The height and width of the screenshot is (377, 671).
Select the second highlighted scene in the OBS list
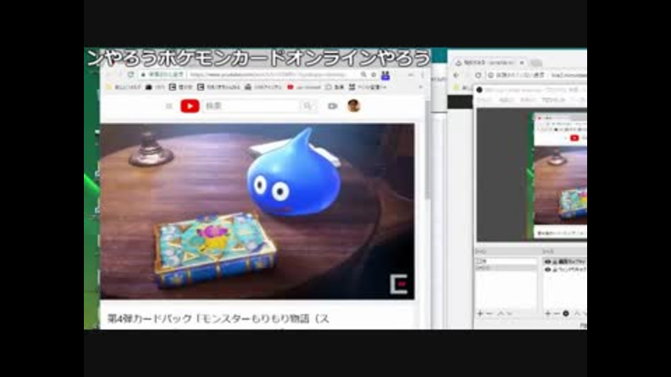[506, 267]
